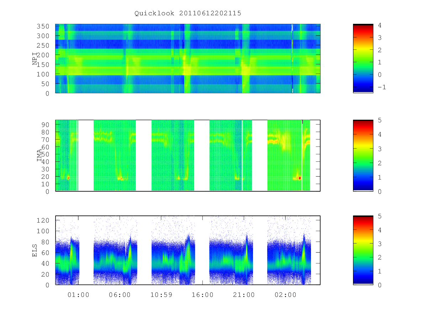Click inside the NPI spectrogram panel
Viewport: 427px width, 320px height.
(188, 59)
